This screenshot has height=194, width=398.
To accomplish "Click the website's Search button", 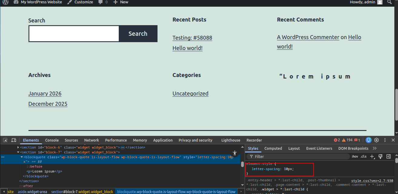I will point(138,34).
